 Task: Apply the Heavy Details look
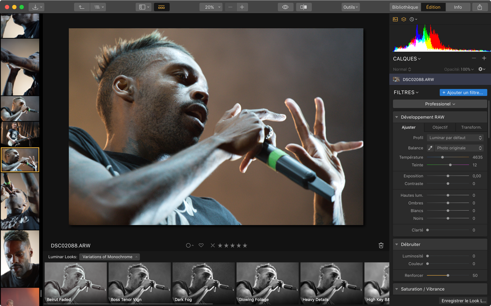pos(332,283)
